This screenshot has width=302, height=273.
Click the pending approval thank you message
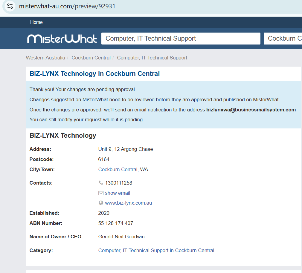pyautogui.click(x=82, y=90)
